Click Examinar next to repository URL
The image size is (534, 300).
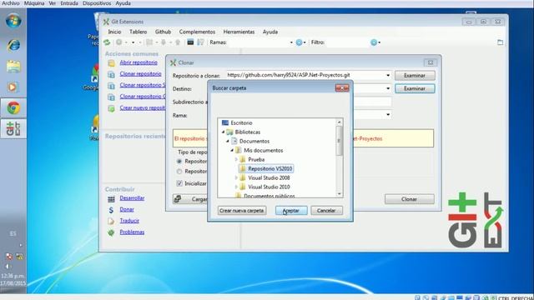[x=415, y=76]
